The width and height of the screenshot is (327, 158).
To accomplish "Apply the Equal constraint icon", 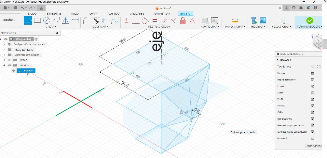I will coord(155,20).
